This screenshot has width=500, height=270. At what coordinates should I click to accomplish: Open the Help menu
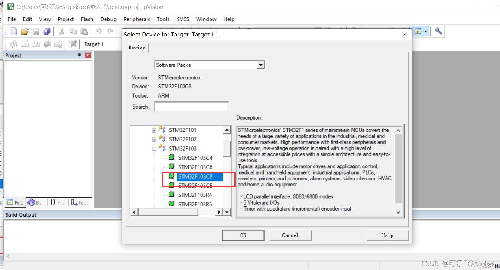point(229,19)
